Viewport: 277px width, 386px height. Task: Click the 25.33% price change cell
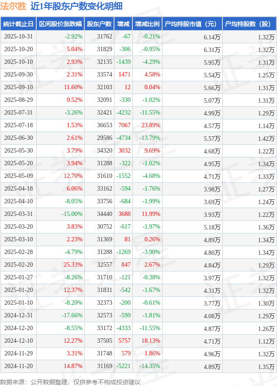pos(73,265)
